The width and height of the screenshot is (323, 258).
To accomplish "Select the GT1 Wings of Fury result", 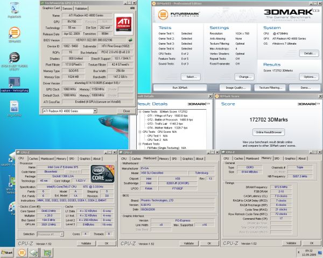I will (160, 115).
